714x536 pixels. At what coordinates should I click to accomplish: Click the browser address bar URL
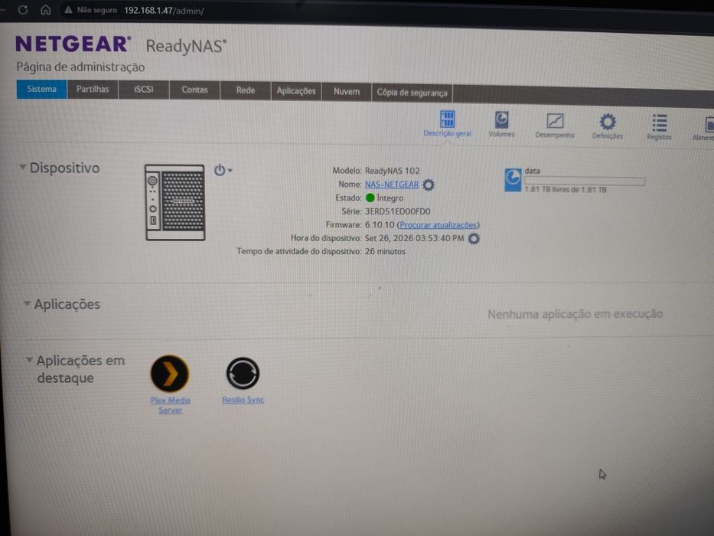point(164,11)
